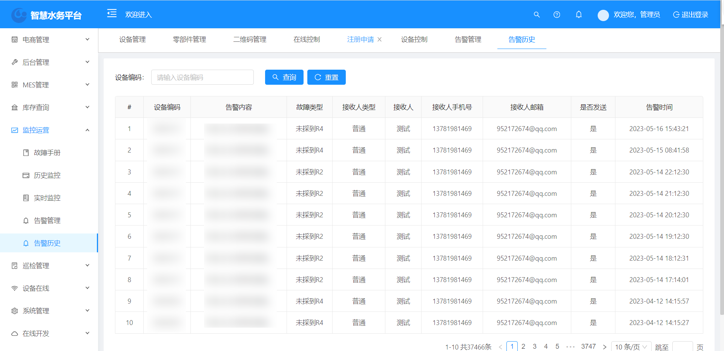Open the notification bell icon
Screen dimensions: 724x351
coord(579,15)
